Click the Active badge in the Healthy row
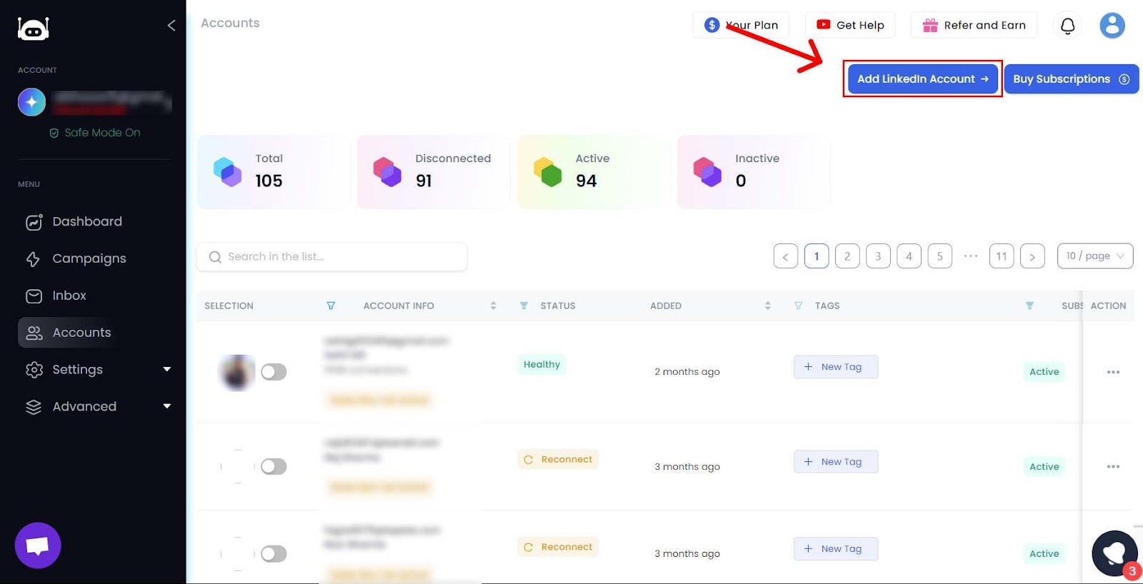The height and width of the screenshot is (584, 1143). pos(1044,372)
